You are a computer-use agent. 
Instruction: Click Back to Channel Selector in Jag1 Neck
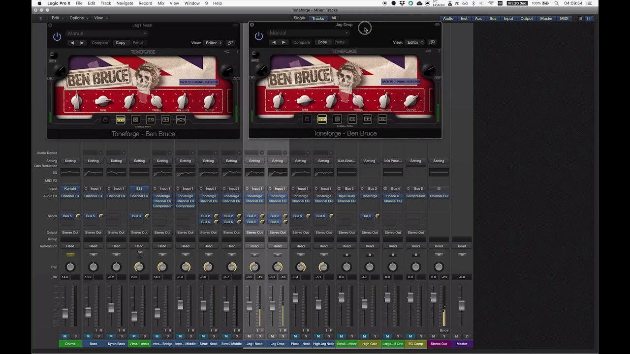click(x=199, y=82)
